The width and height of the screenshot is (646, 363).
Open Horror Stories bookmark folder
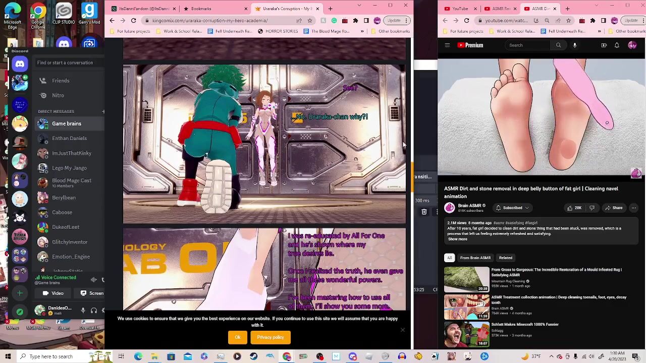[x=278, y=31]
